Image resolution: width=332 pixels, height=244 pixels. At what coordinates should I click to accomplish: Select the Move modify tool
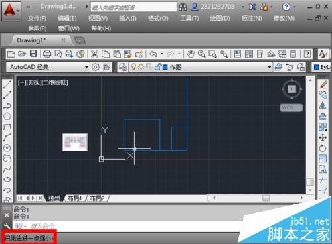[x=323, y=137]
